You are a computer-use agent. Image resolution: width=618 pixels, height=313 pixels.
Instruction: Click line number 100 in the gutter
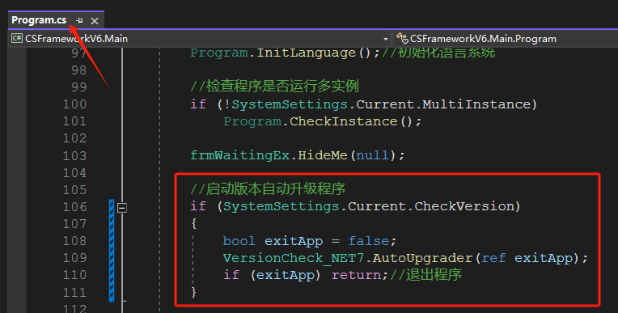click(74, 104)
